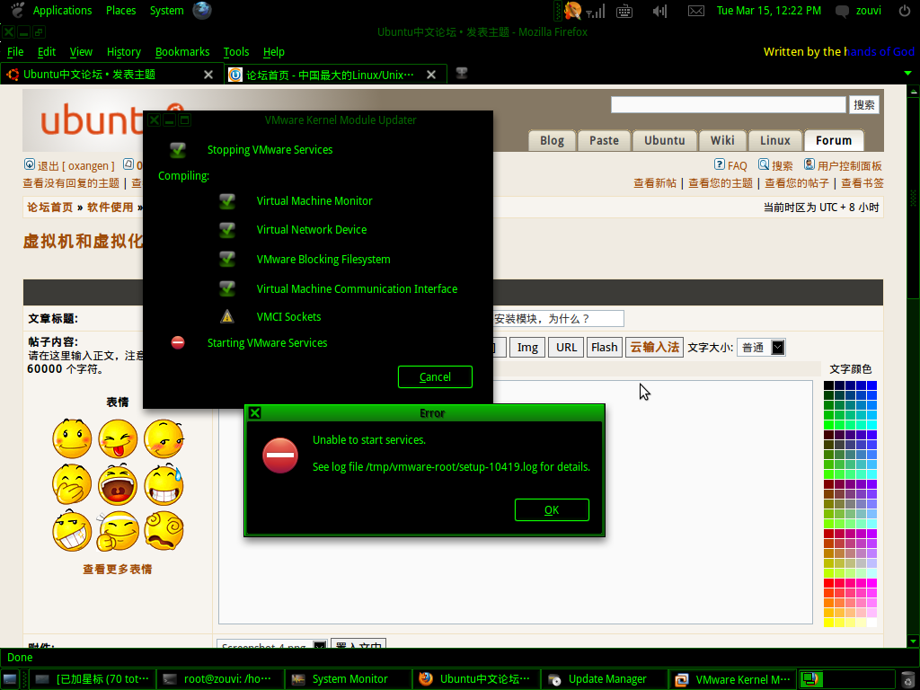
Task: Open the mail envelope indicator
Action: click(x=696, y=11)
